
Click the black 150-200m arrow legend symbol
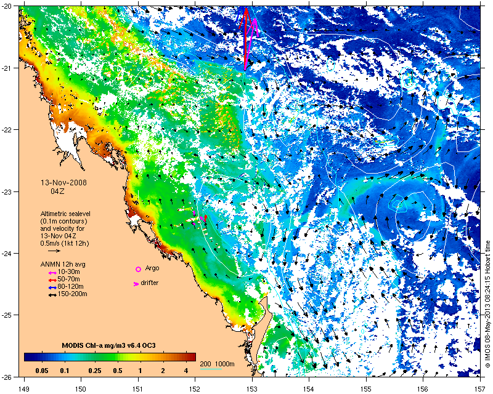[x=52, y=295]
